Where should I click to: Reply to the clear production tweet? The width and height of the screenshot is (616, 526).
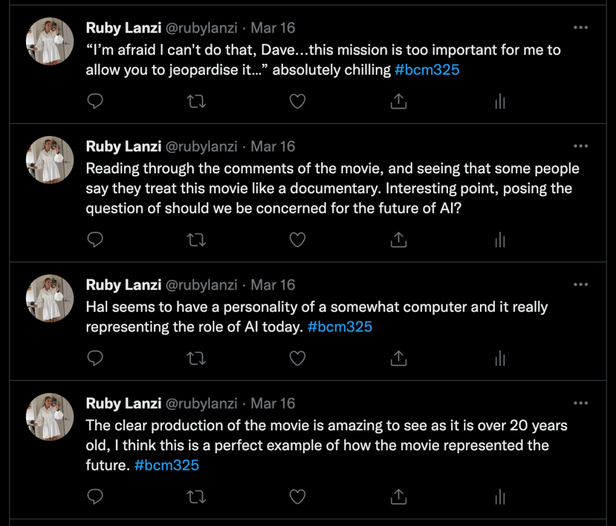[95, 497]
